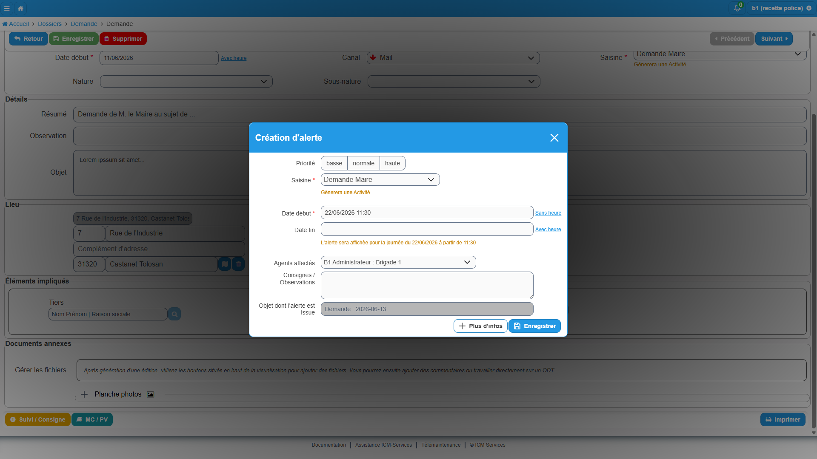Image resolution: width=817 pixels, height=459 pixels.
Task: Click Avec heure next to Date fin
Action: point(548,229)
